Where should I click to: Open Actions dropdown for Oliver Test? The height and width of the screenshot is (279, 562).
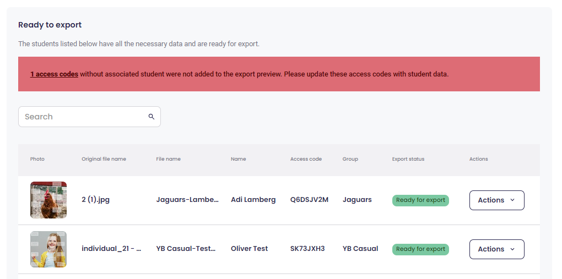click(x=497, y=249)
